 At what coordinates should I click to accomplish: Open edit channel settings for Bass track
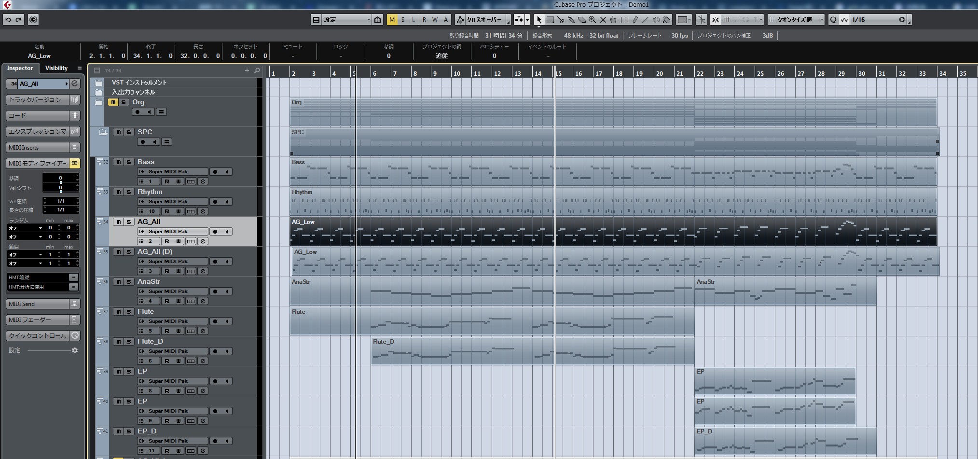203,181
